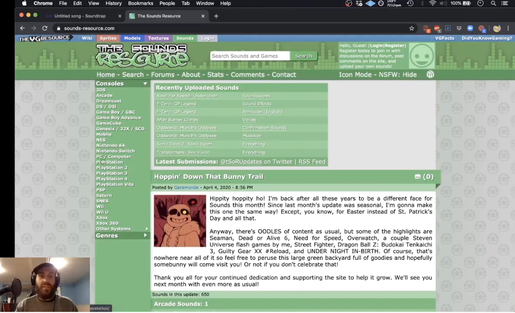This screenshot has width=515, height=313.
Task: Open macOS Spotlight search icon
Action: [x=493, y=3]
